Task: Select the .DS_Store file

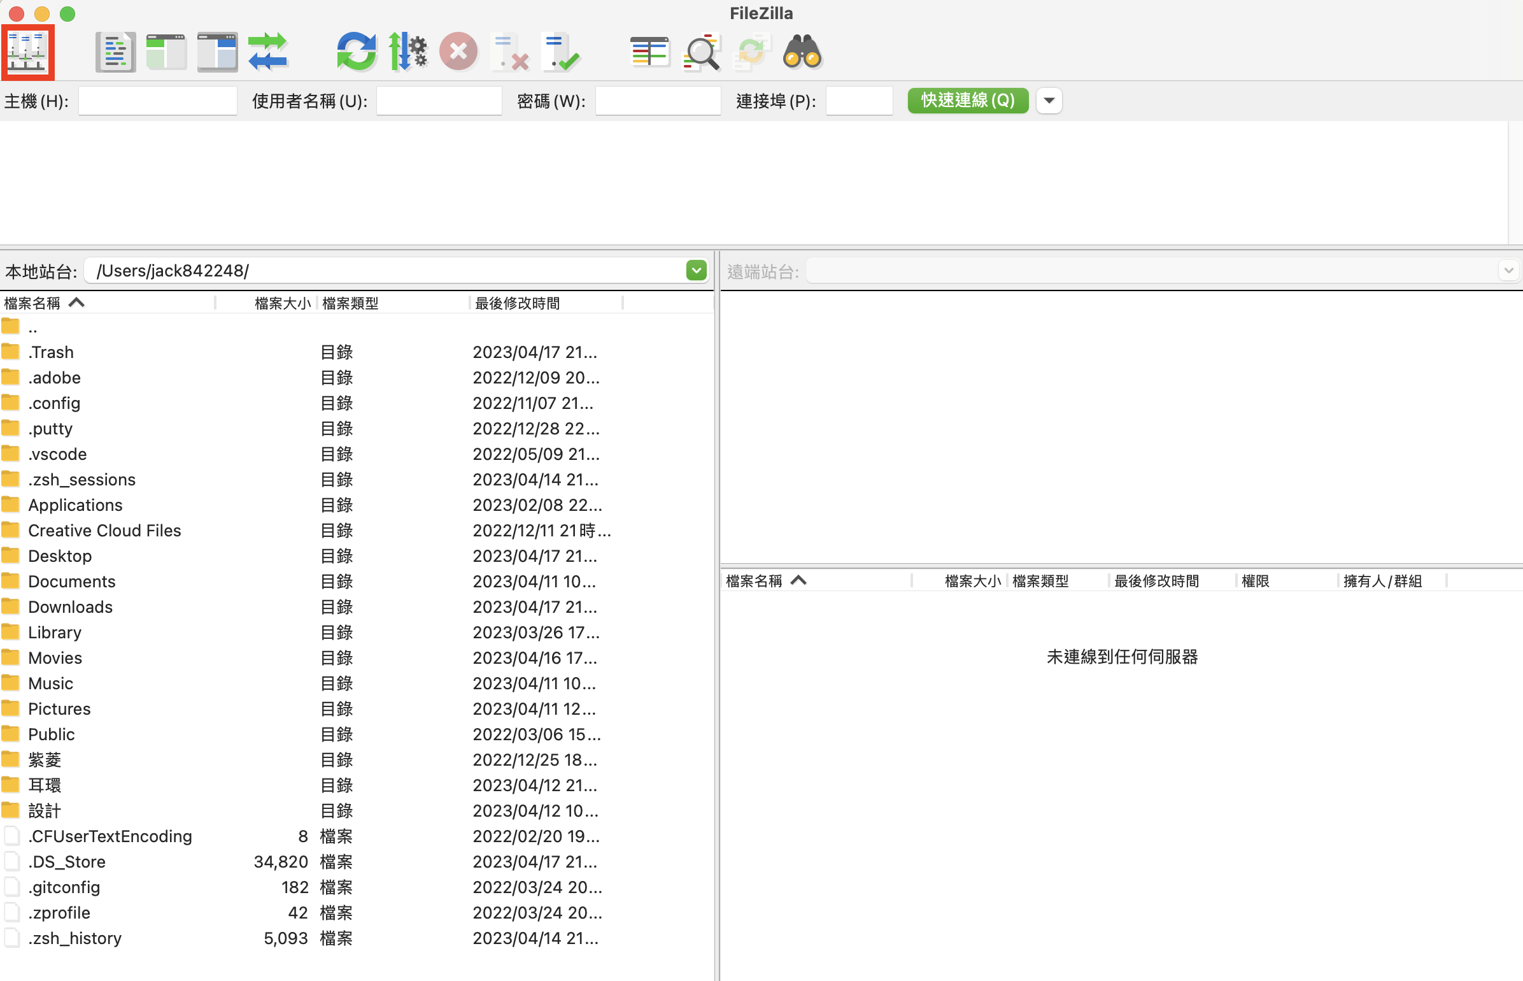Action: coord(357,862)
